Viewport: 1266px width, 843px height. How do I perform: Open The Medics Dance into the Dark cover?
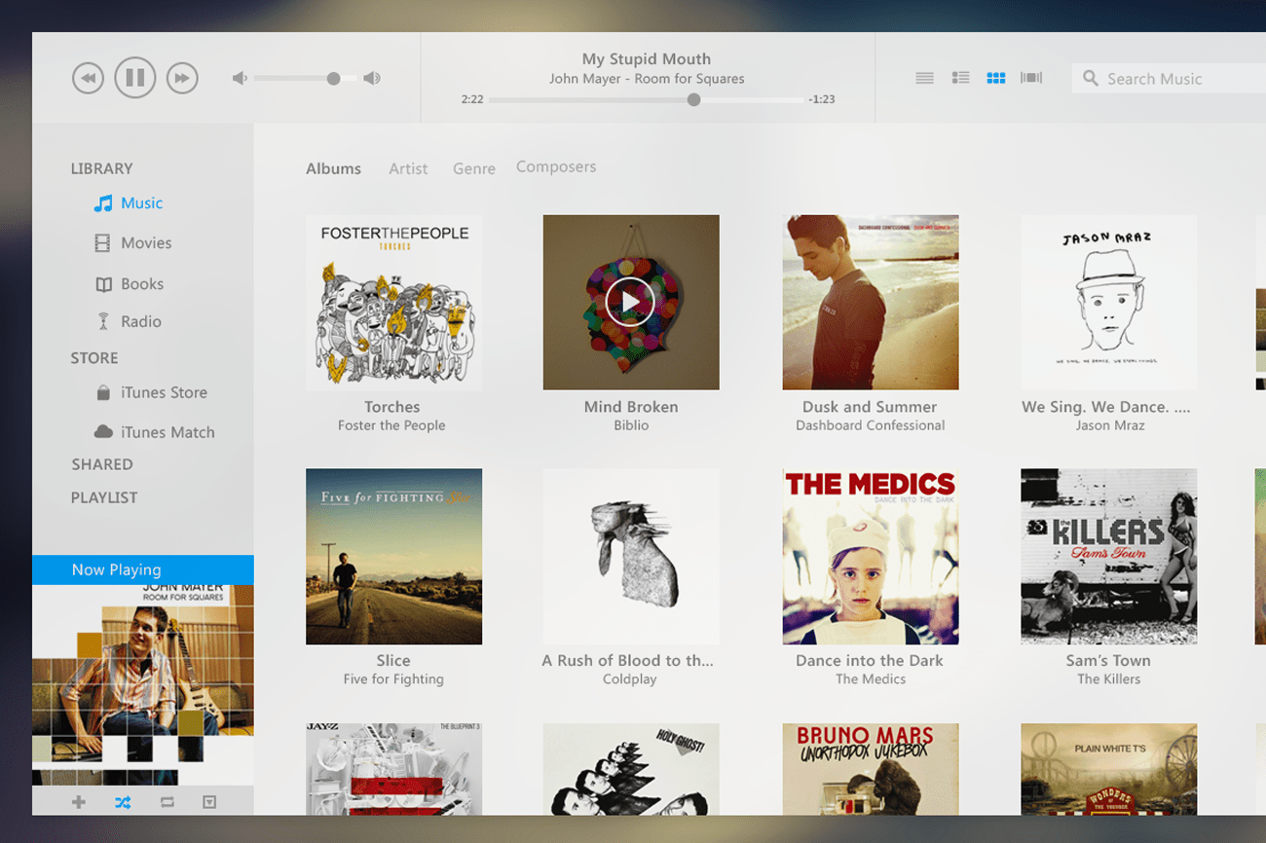click(x=871, y=557)
